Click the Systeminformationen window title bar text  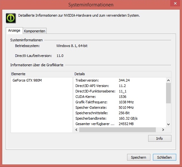[x=91, y=5]
